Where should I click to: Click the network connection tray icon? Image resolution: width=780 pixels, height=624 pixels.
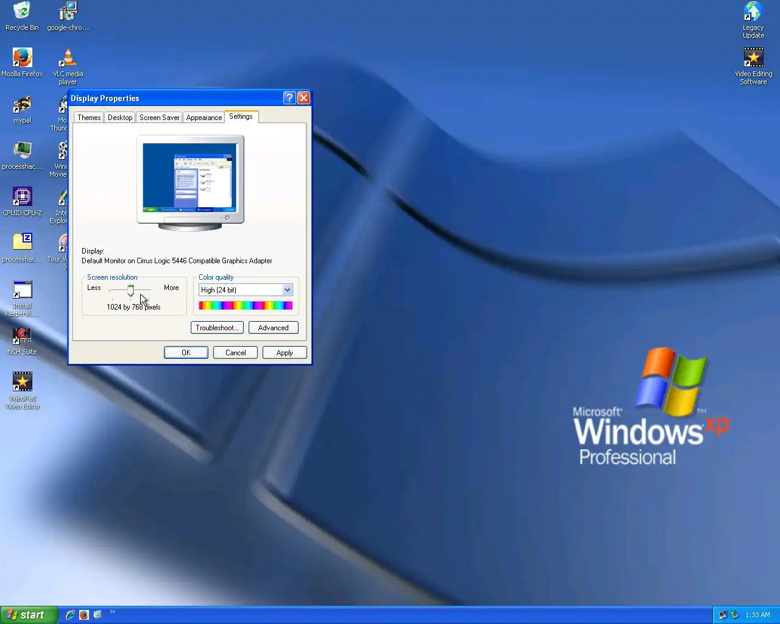[x=723, y=615]
